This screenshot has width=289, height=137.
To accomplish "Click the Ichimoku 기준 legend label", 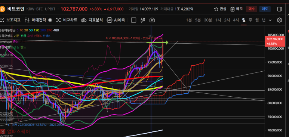I will (x=16, y=36).
